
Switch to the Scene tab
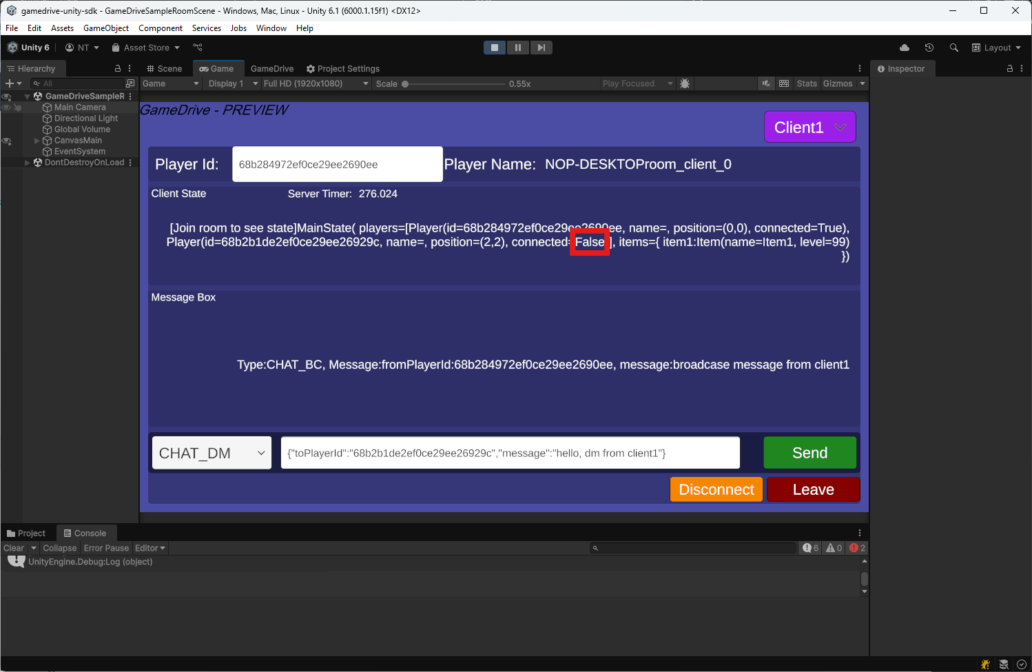[164, 68]
